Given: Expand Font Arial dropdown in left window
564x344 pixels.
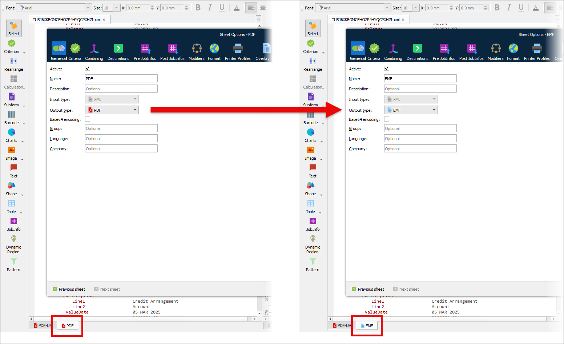Looking at the screenshot, I should pyautogui.click(x=88, y=8).
